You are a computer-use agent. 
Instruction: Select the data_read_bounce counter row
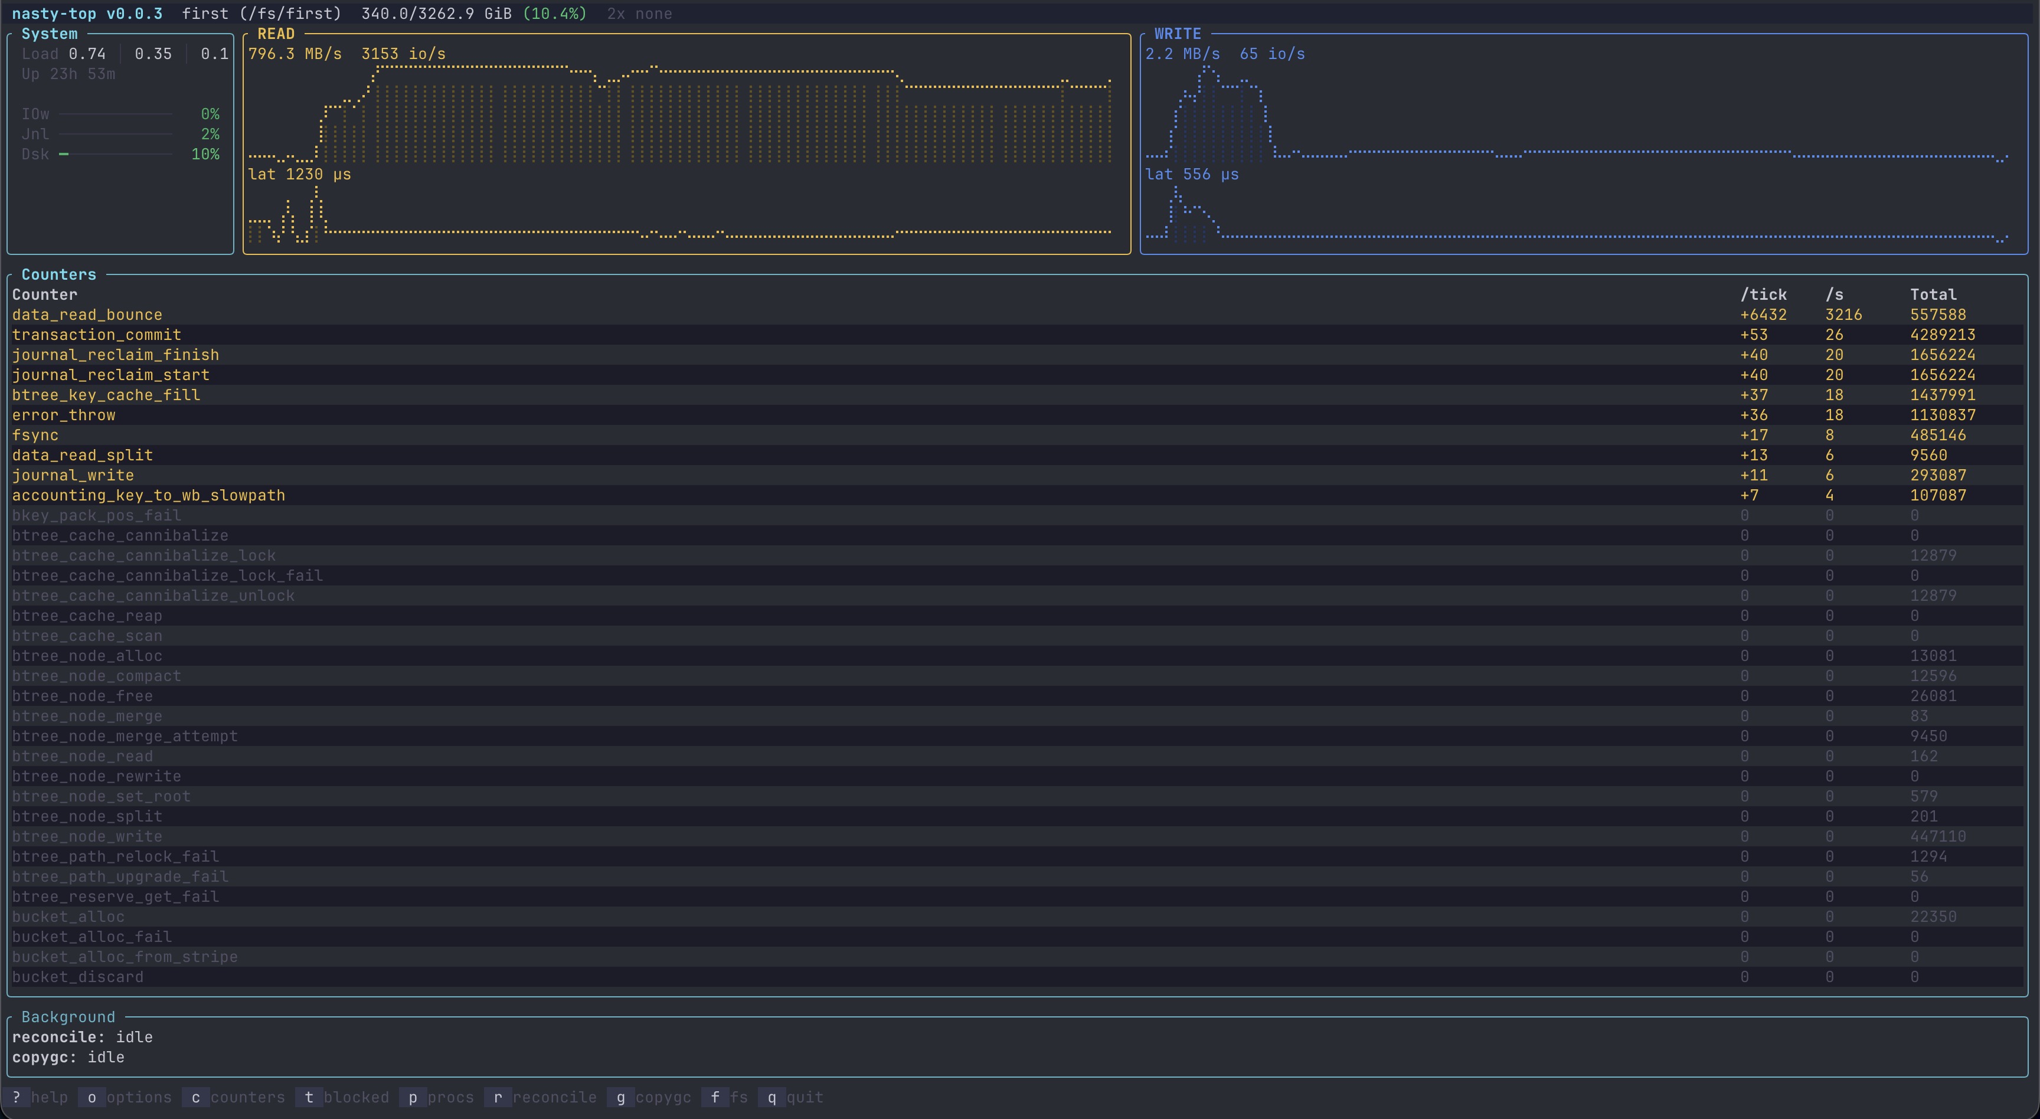coord(1017,315)
